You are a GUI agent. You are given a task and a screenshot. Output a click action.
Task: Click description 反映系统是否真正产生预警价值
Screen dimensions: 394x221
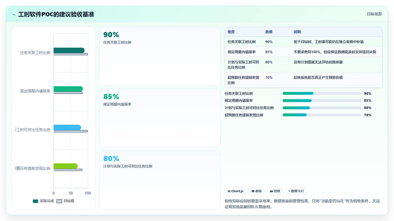[318, 78]
